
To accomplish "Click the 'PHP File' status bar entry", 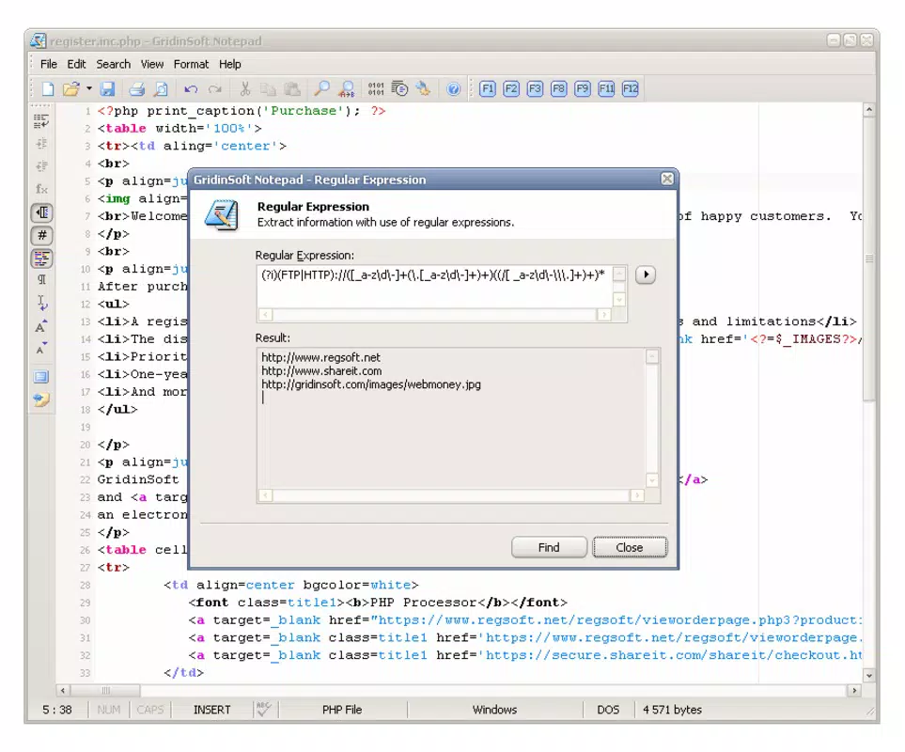I will tap(342, 710).
